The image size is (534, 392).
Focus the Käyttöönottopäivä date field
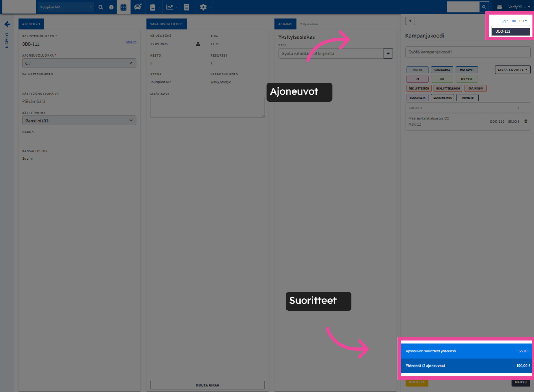pos(79,101)
